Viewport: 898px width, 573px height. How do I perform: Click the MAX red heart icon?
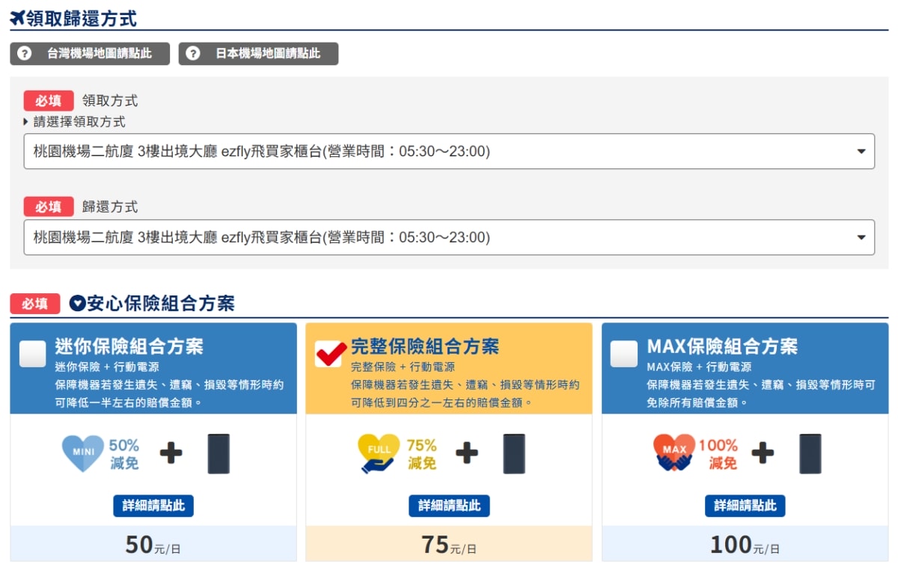(x=675, y=453)
